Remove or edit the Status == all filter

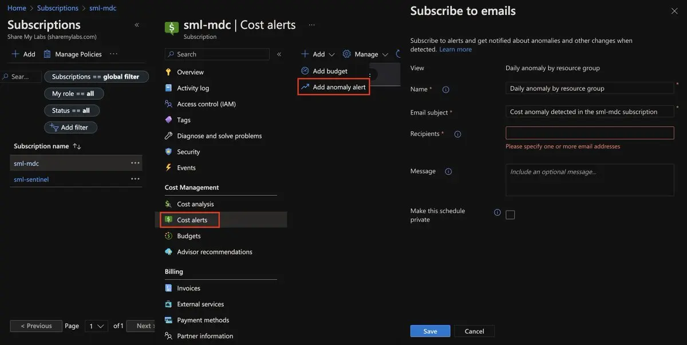tap(72, 111)
